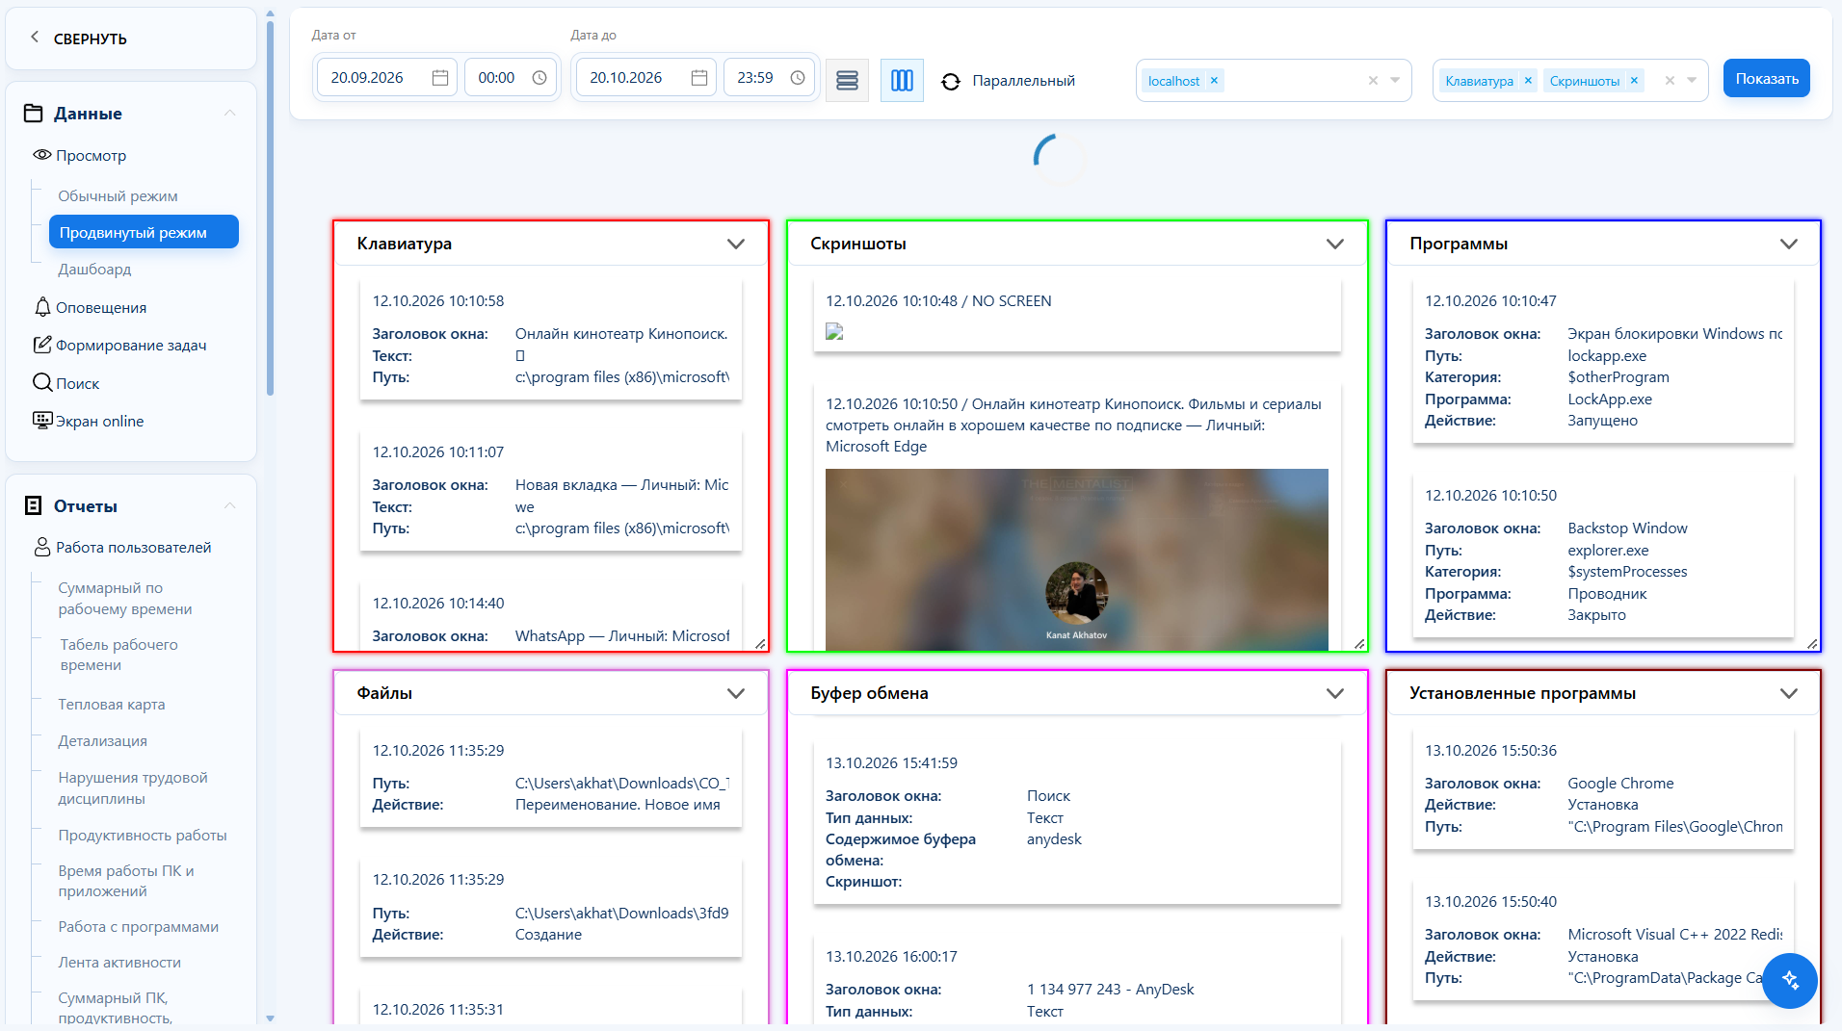Viewport: 1842px width, 1031px height.
Task: Collapse the Отчеты section
Action: (x=230, y=506)
